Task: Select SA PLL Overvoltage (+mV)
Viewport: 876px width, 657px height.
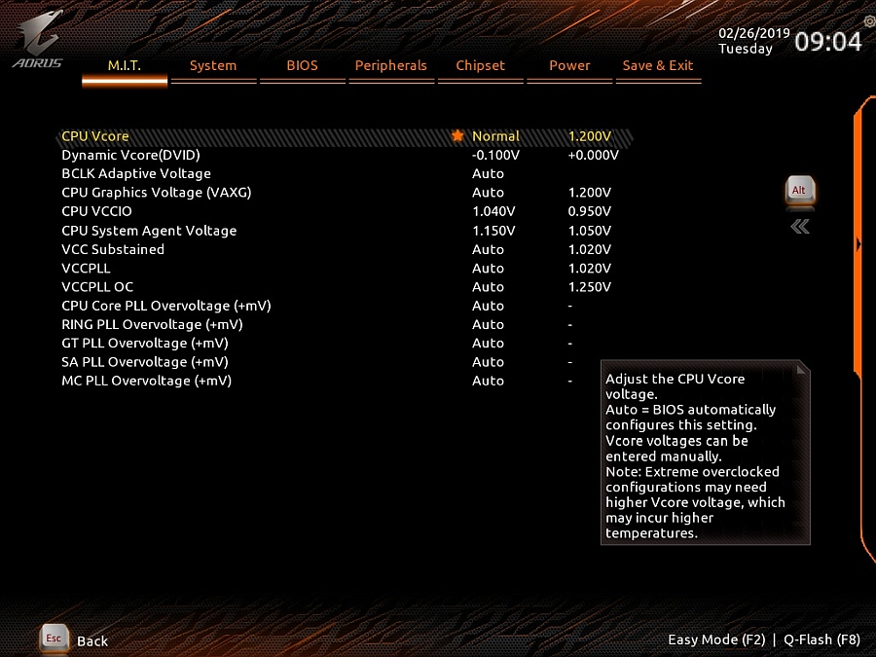Action: pyautogui.click(x=145, y=363)
